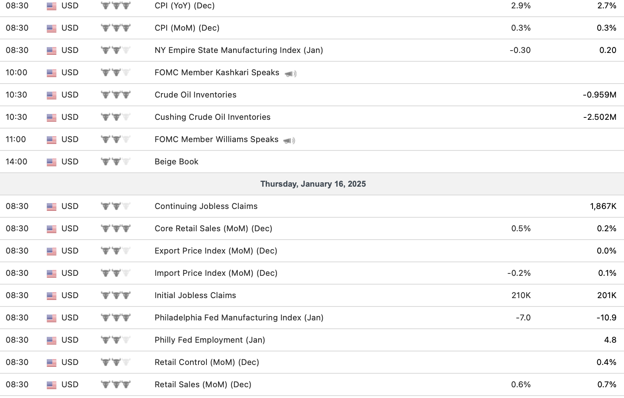The width and height of the screenshot is (624, 398).
Task: Open Philadelphia Fed Manufacturing Index event
Action: pos(239,318)
